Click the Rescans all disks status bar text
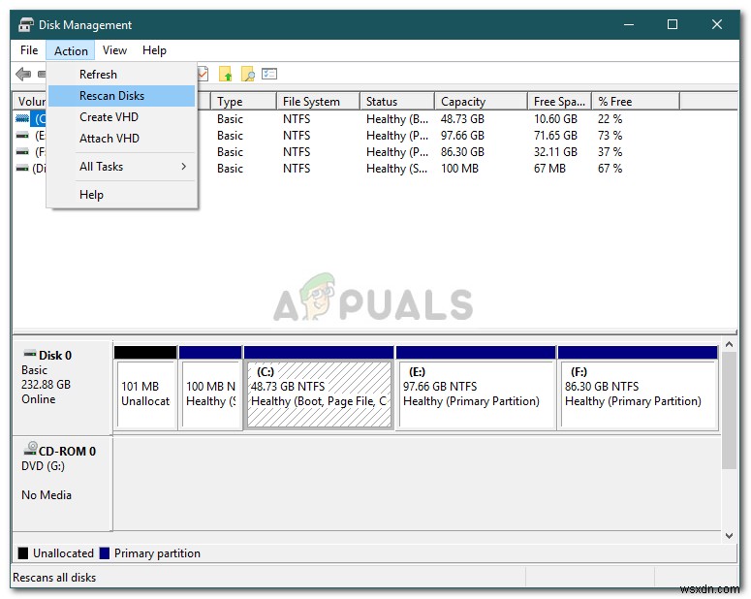 coord(54,578)
